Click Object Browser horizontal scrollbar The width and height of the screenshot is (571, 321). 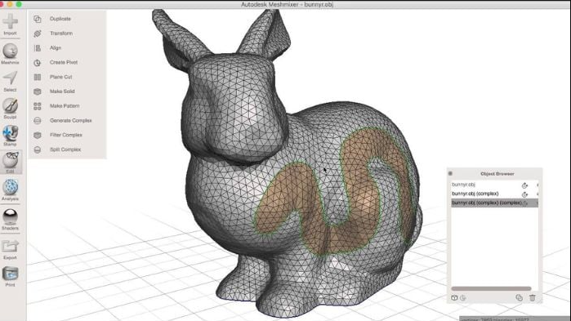point(491,288)
